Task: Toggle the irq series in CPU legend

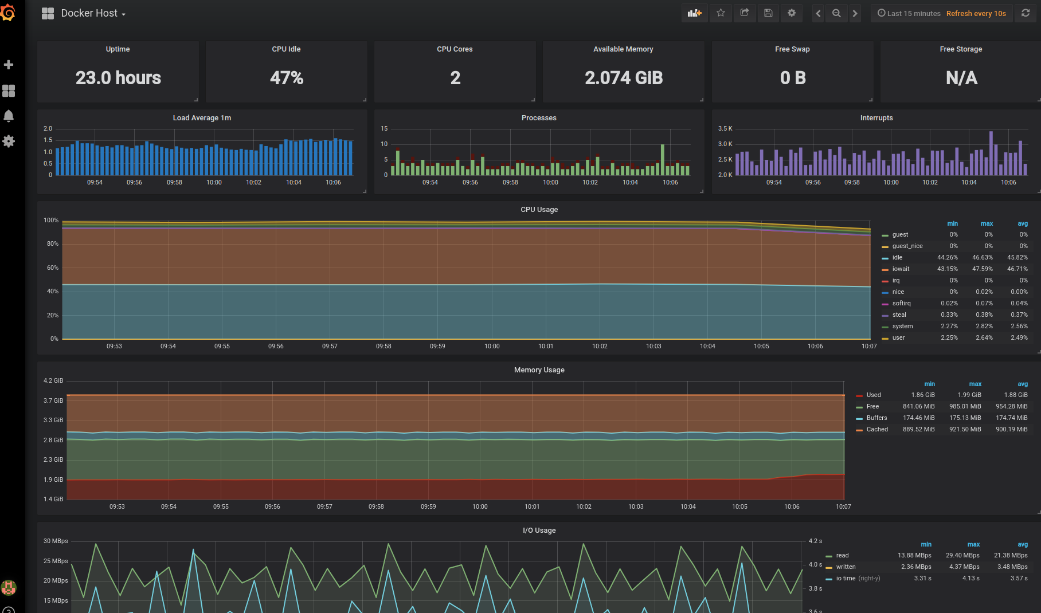Action: coord(896,281)
